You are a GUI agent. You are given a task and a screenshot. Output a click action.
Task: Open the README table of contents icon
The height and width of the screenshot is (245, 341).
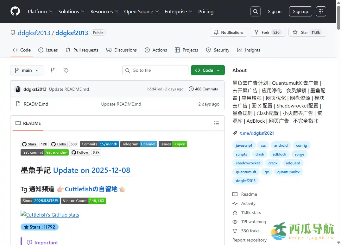(217, 123)
